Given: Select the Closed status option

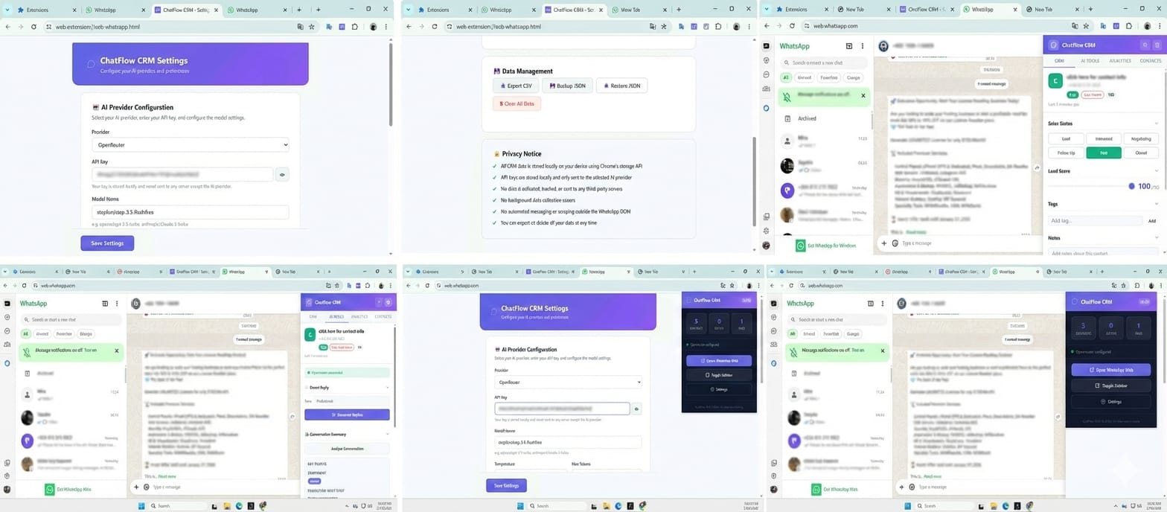Looking at the screenshot, I should (1141, 153).
